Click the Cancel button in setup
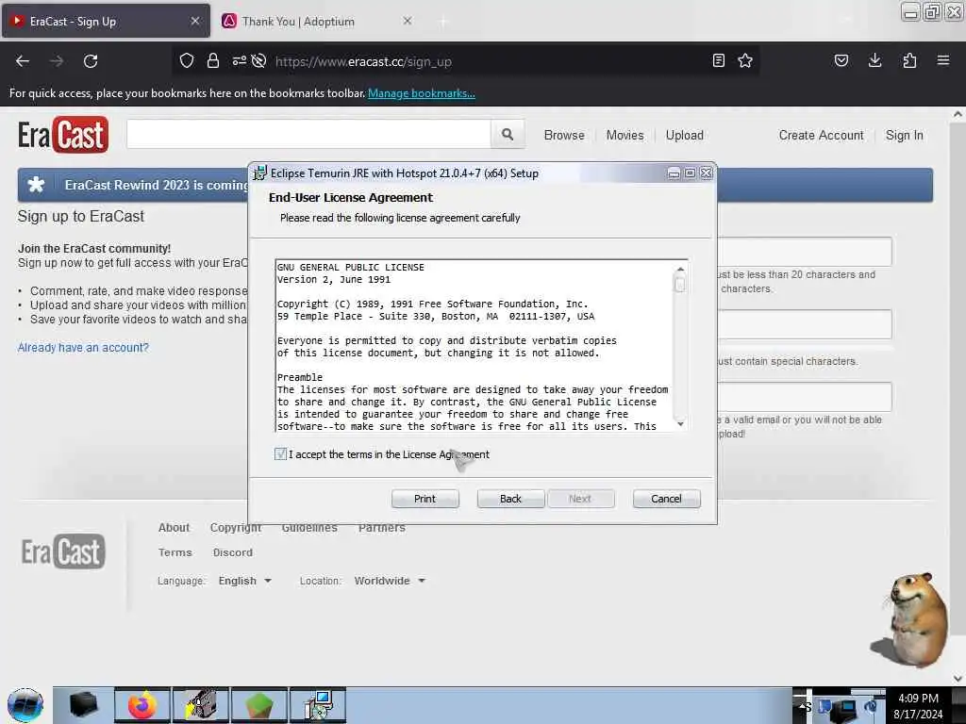 tap(667, 499)
